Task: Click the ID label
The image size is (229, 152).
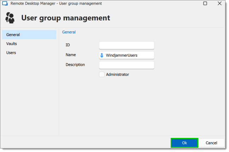Action: pos(68,45)
